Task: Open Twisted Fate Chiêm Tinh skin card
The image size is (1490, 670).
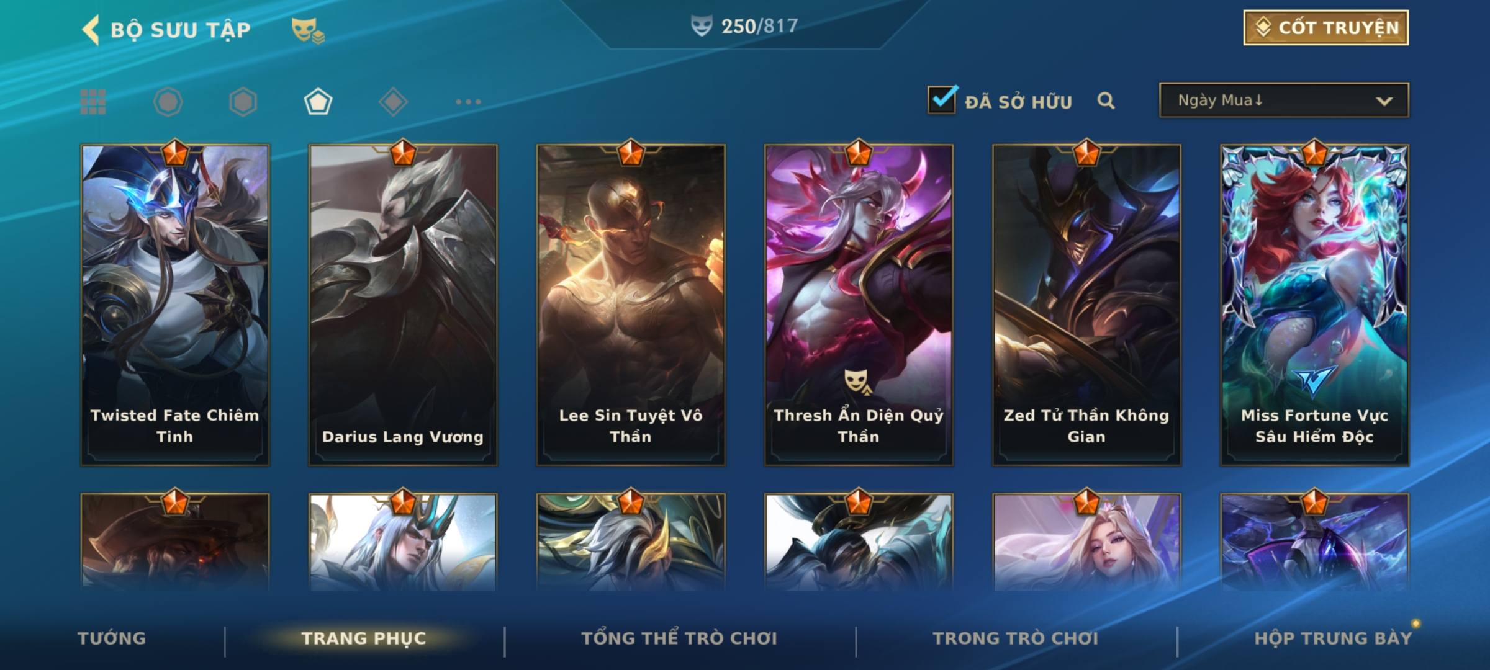Action: tap(175, 305)
